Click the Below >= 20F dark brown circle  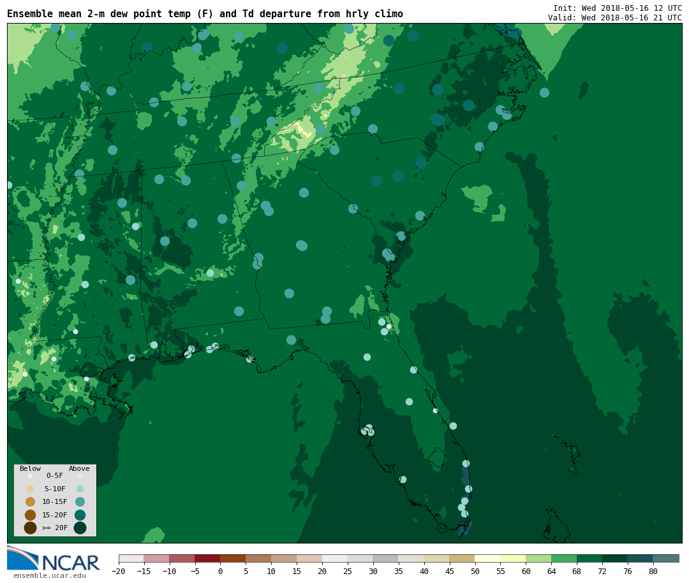pos(31,528)
